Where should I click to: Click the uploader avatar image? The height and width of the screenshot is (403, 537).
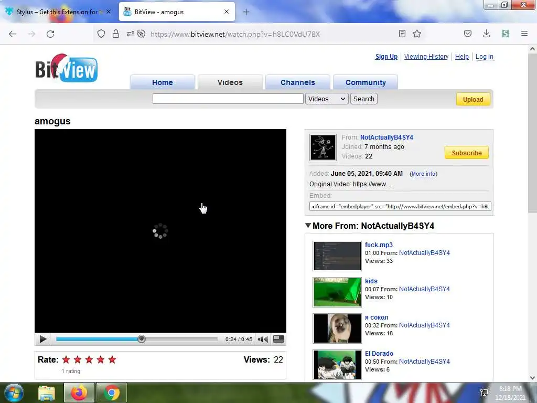click(323, 147)
